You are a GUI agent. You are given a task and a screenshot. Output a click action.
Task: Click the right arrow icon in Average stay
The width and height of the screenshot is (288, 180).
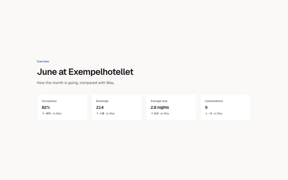[152, 114]
